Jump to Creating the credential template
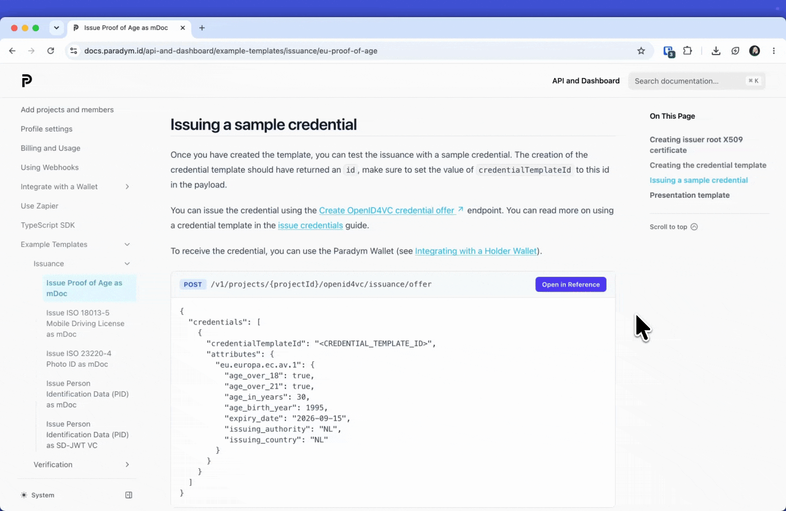The width and height of the screenshot is (786, 511). coord(708,165)
